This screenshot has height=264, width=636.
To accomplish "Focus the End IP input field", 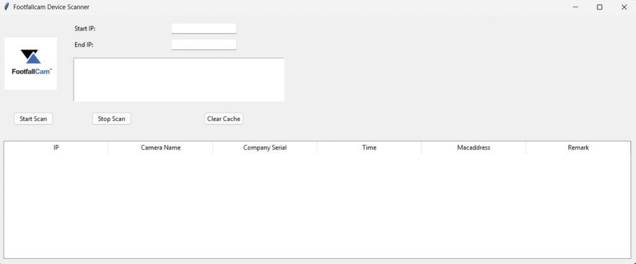I will pyautogui.click(x=204, y=45).
